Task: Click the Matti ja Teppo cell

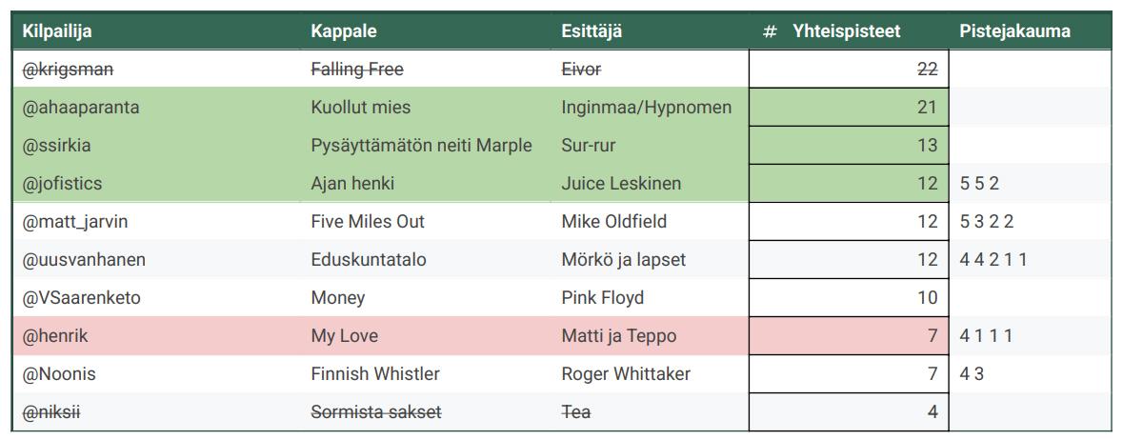Action: tap(619, 336)
